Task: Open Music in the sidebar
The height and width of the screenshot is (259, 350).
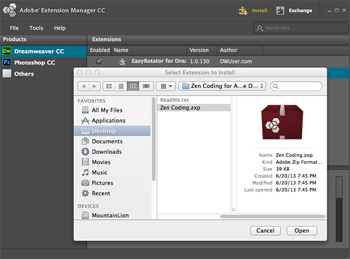Action: click(x=112, y=173)
